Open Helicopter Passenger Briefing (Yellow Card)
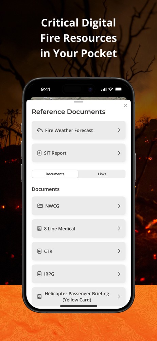 pos(78,296)
